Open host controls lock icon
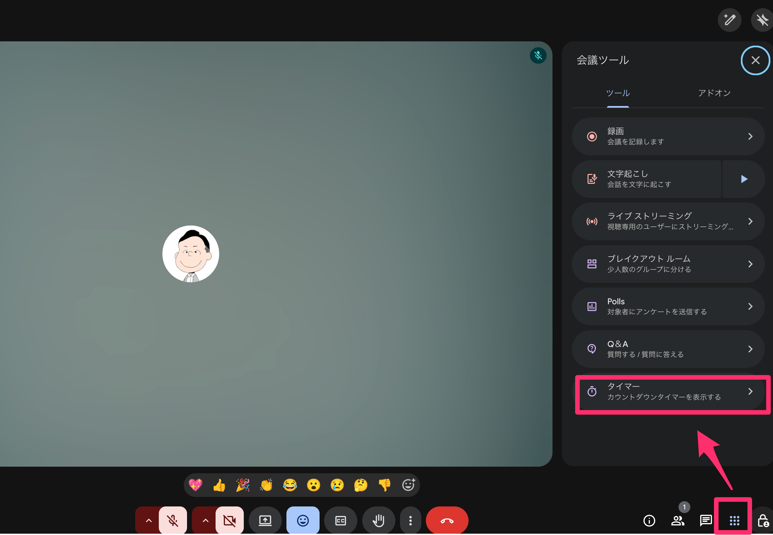The height and width of the screenshot is (535, 773). (763, 521)
